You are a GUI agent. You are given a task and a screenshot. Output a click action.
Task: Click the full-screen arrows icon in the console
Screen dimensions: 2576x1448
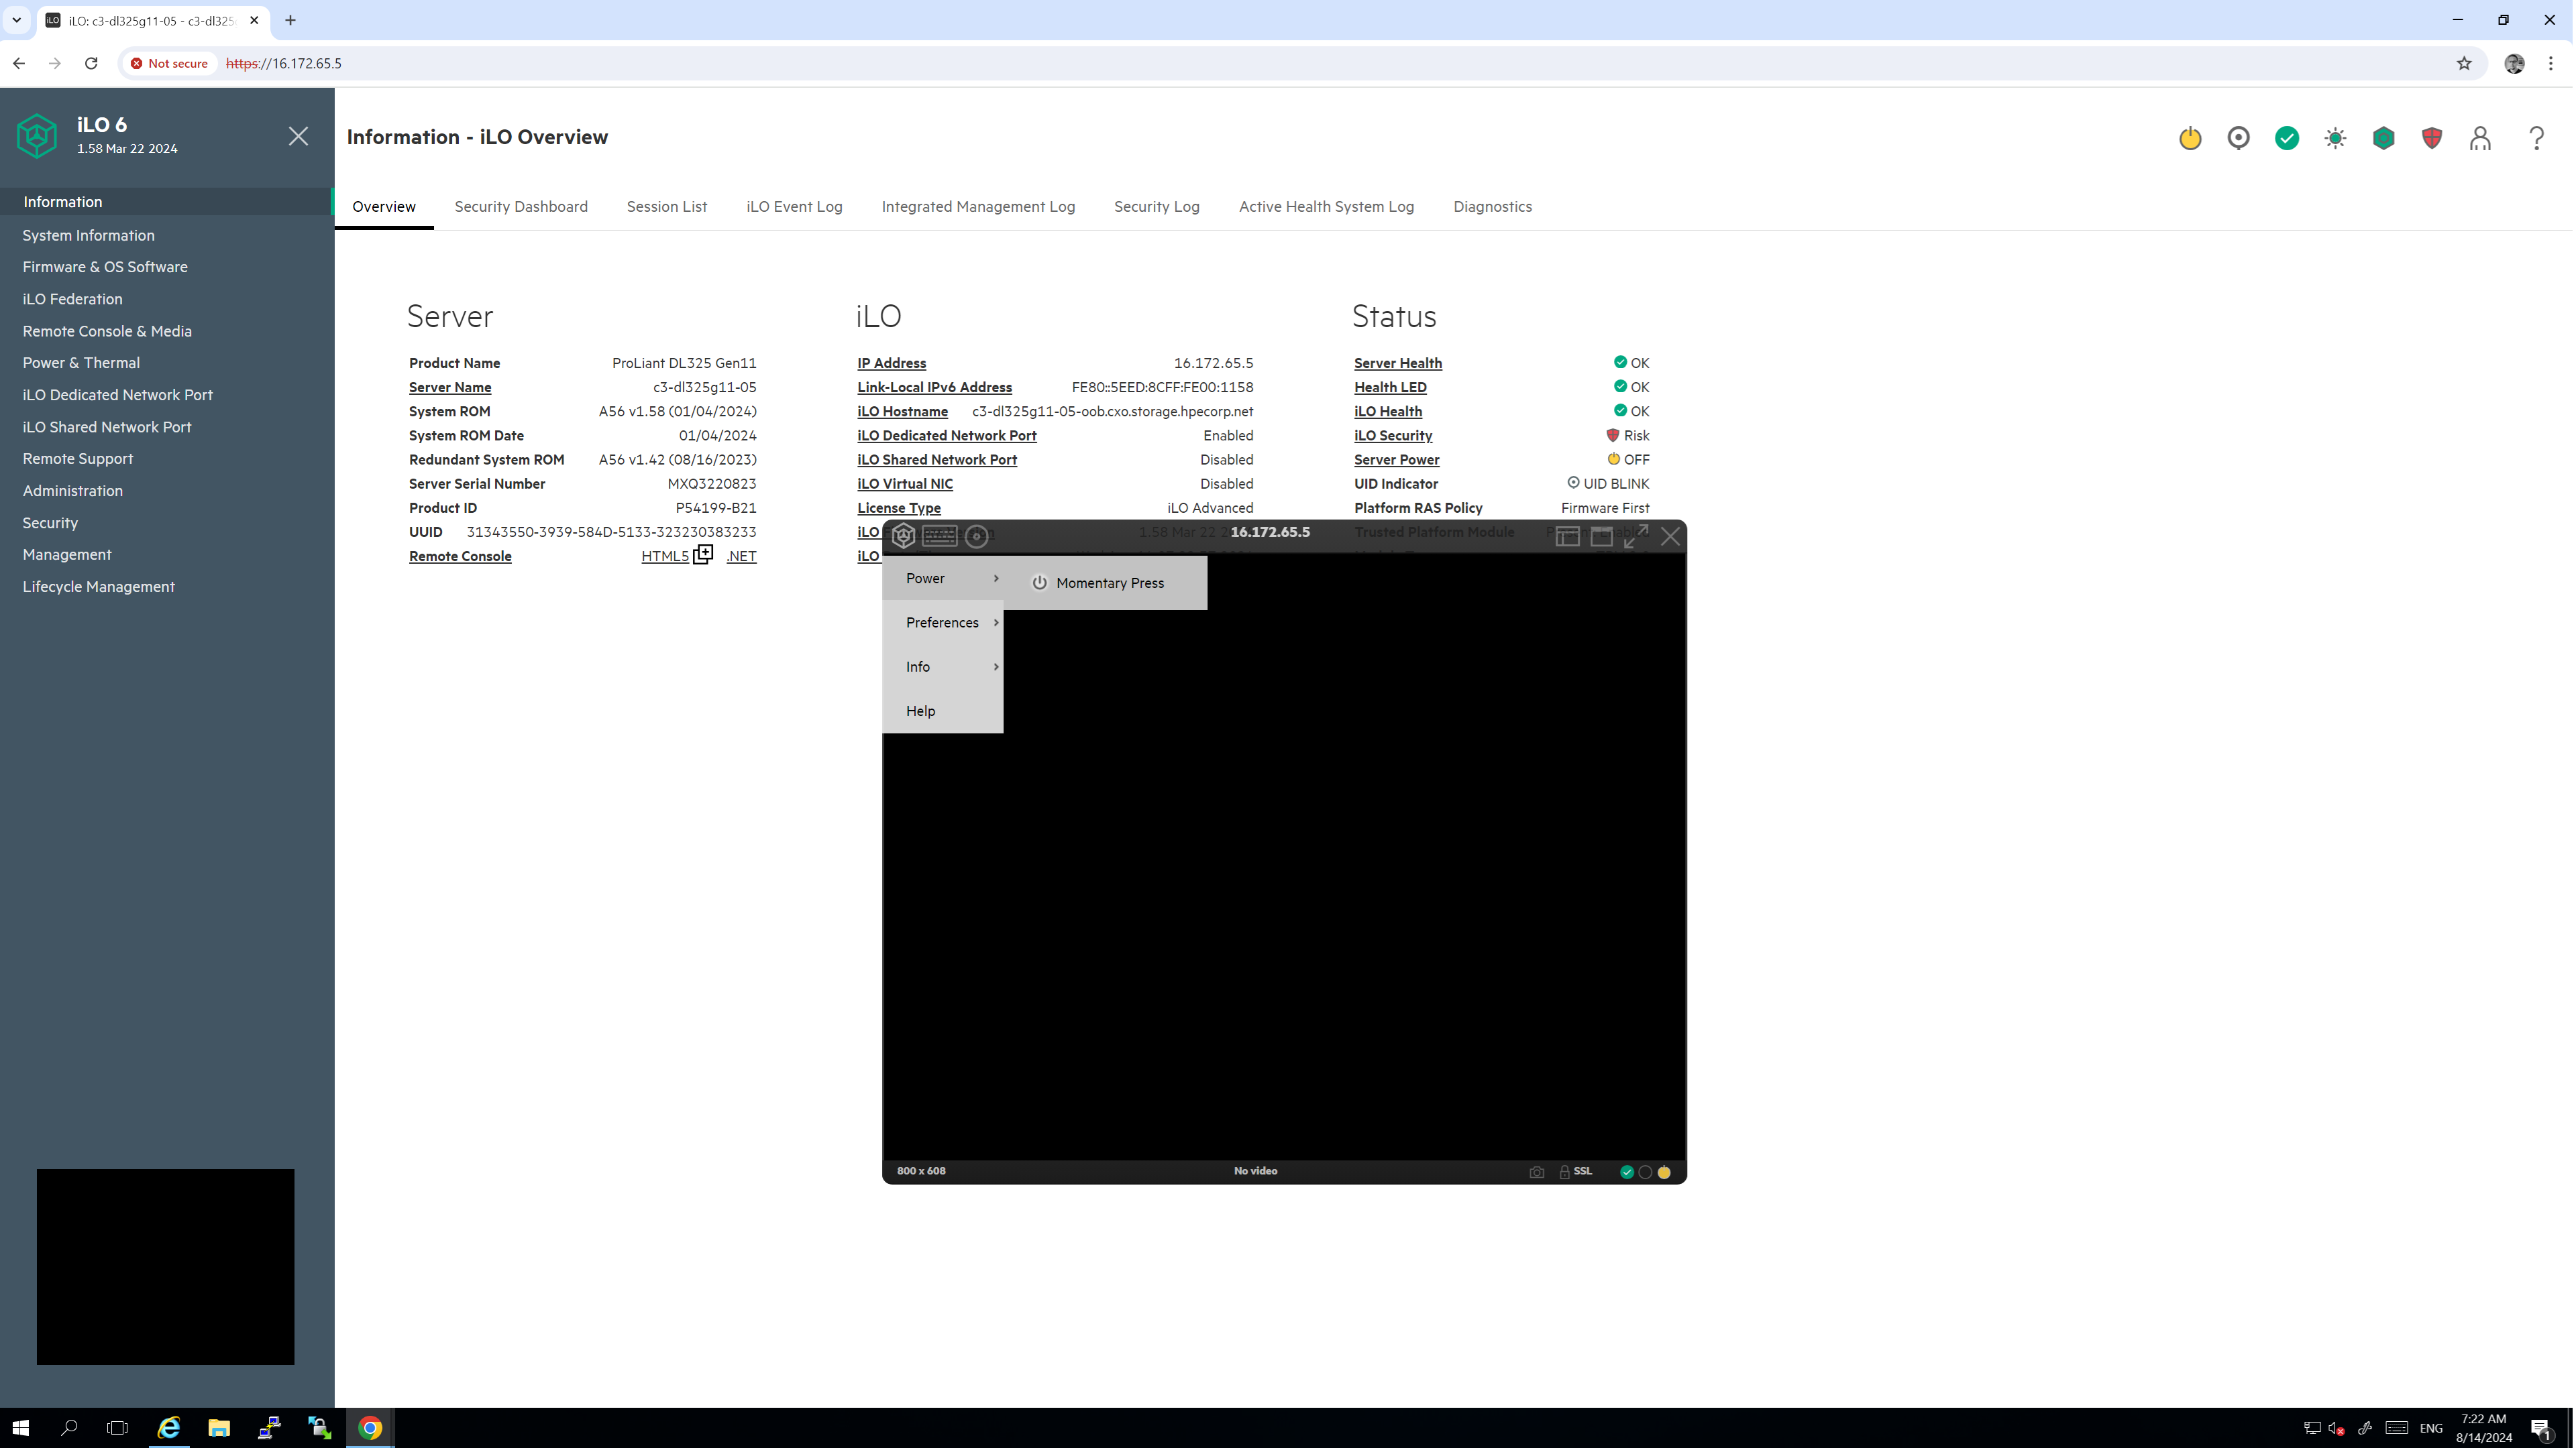pos(1636,536)
